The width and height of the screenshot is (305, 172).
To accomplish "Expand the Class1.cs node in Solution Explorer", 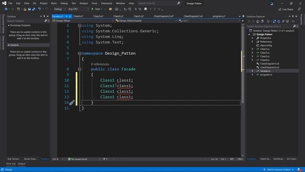I will pyautogui.click(x=252, y=49).
